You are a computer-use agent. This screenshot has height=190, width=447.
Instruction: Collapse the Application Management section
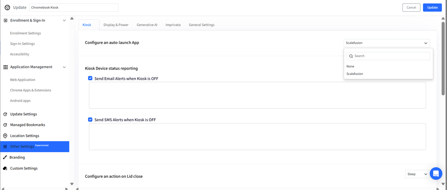[x=64, y=67]
